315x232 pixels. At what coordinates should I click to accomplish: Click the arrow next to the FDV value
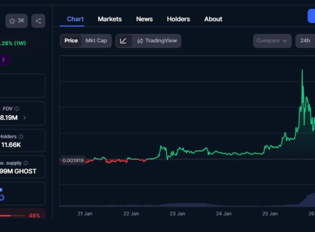pos(25,118)
